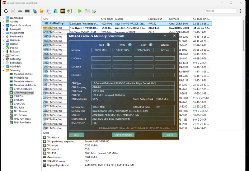The width and height of the screenshot is (249, 171).
Task: Select the Biztonság shield icon
Action: point(7,59)
